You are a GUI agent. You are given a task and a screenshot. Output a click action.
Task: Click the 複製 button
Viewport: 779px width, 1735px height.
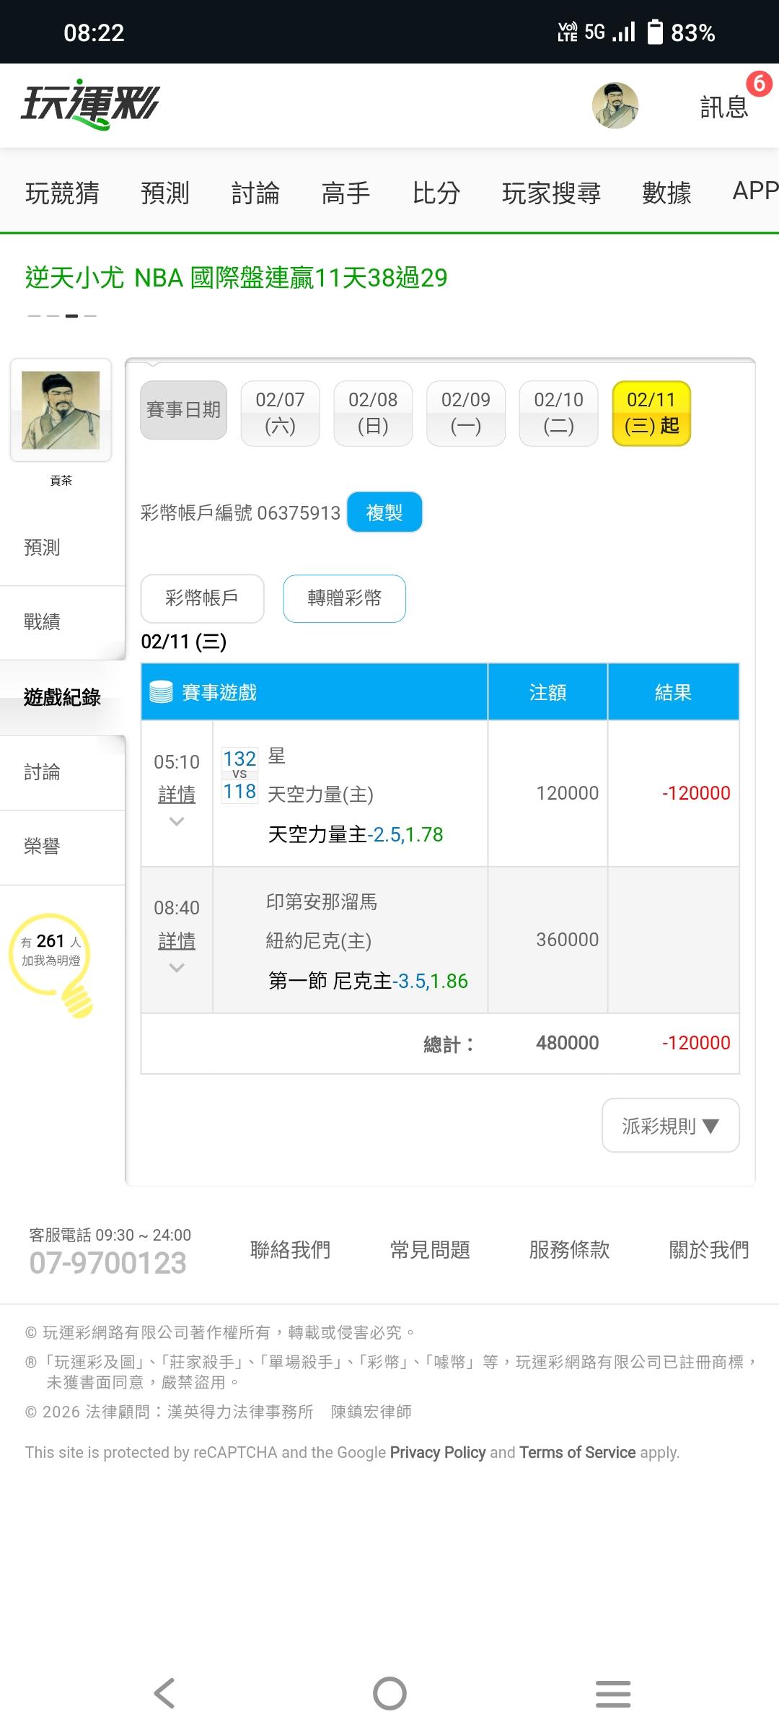[x=384, y=512]
